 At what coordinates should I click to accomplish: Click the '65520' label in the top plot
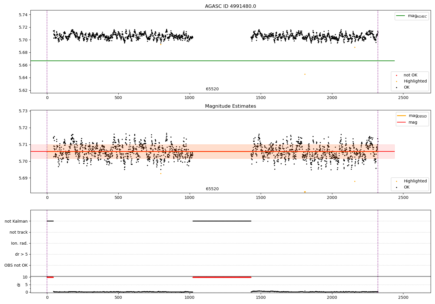click(x=212, y=89)
